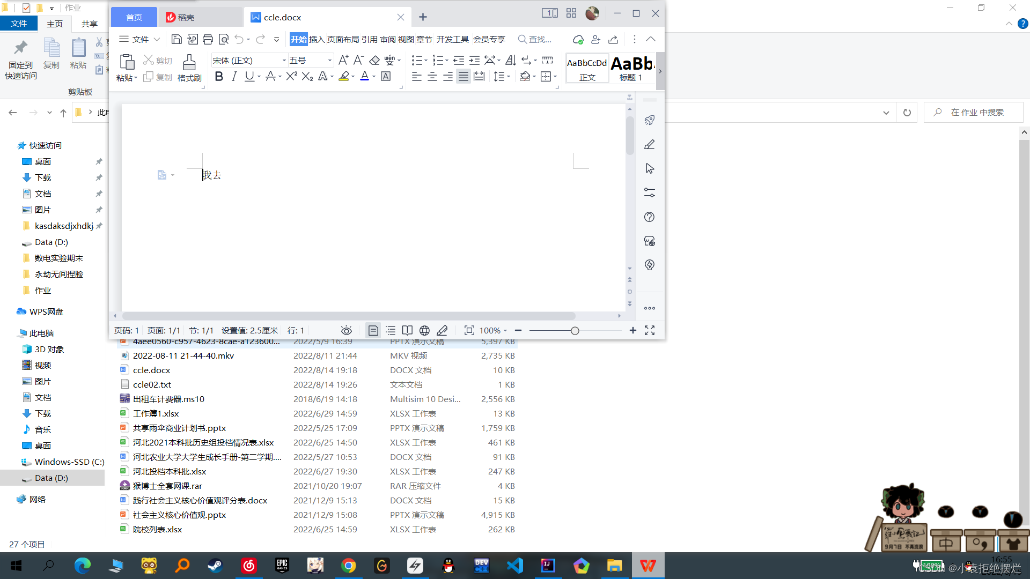Open the 插入 ribbon tab
The height and width of the screenshot is (579, 1030).
[317, 39]
